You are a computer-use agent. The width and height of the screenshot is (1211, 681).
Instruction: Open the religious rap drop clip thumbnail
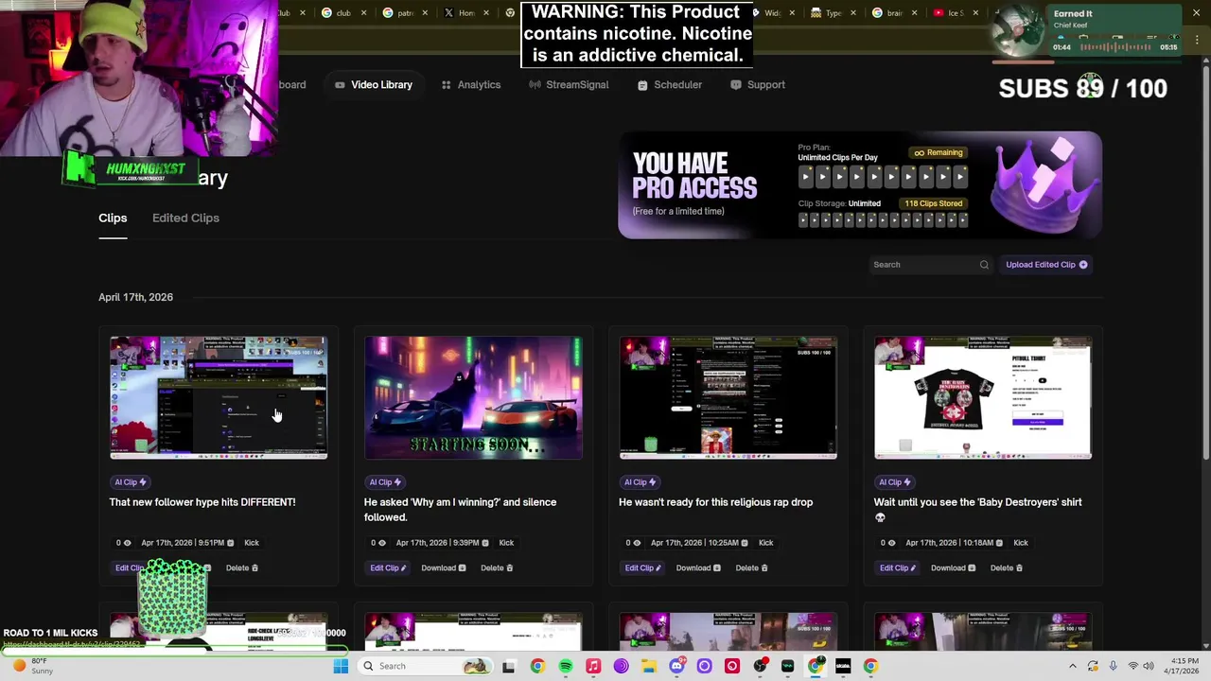click(728, 397)
